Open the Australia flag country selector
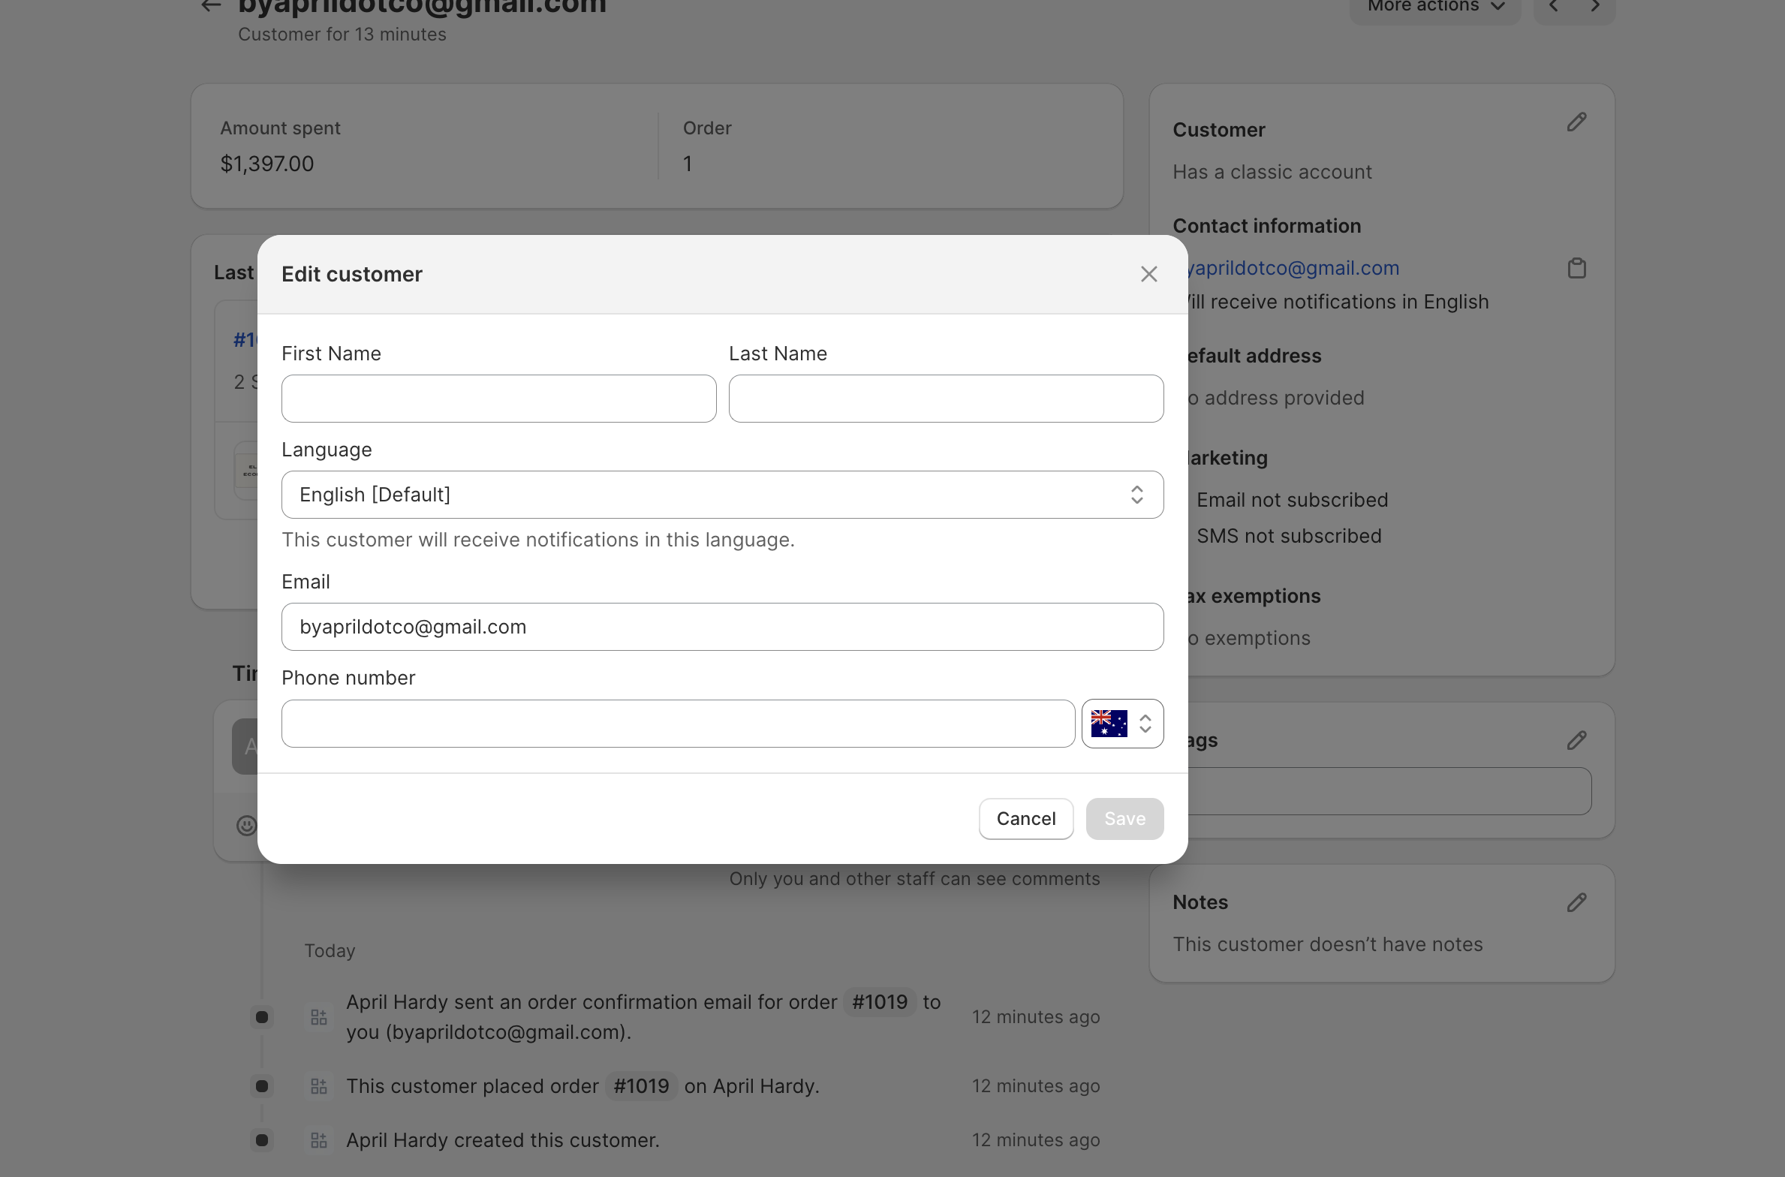This screenshot has width=1785, height=1177. [1122, 724]
